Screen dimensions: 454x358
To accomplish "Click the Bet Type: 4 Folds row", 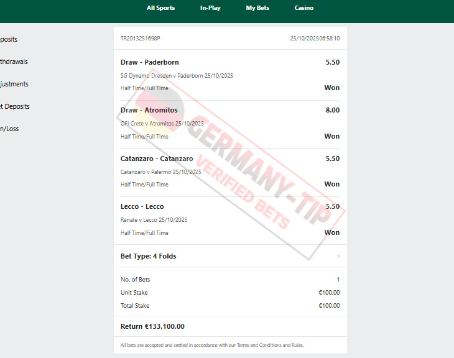I will [230, 256].
